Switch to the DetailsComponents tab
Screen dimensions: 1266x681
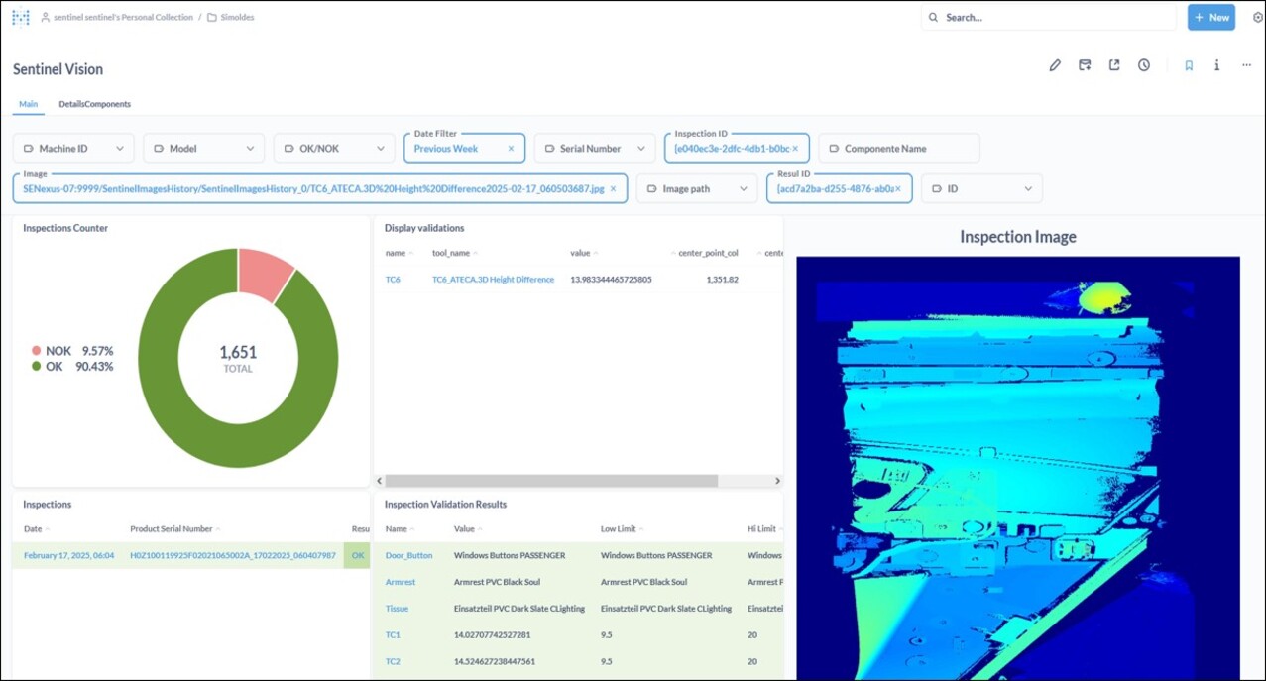click(94, 104)
